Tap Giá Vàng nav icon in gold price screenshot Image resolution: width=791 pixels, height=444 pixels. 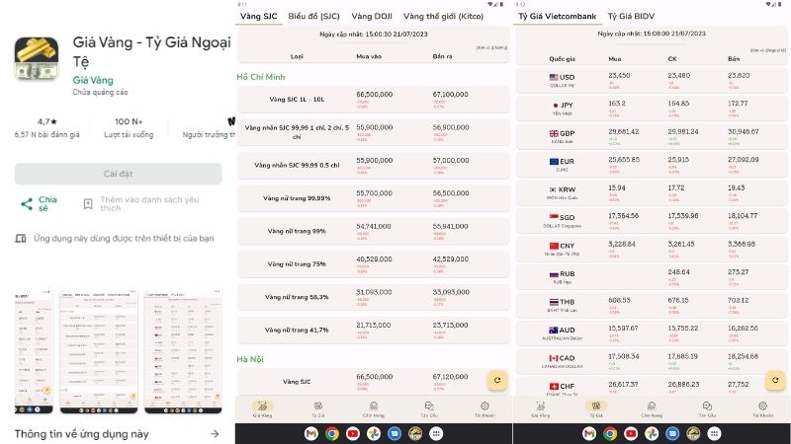(262, 408)
